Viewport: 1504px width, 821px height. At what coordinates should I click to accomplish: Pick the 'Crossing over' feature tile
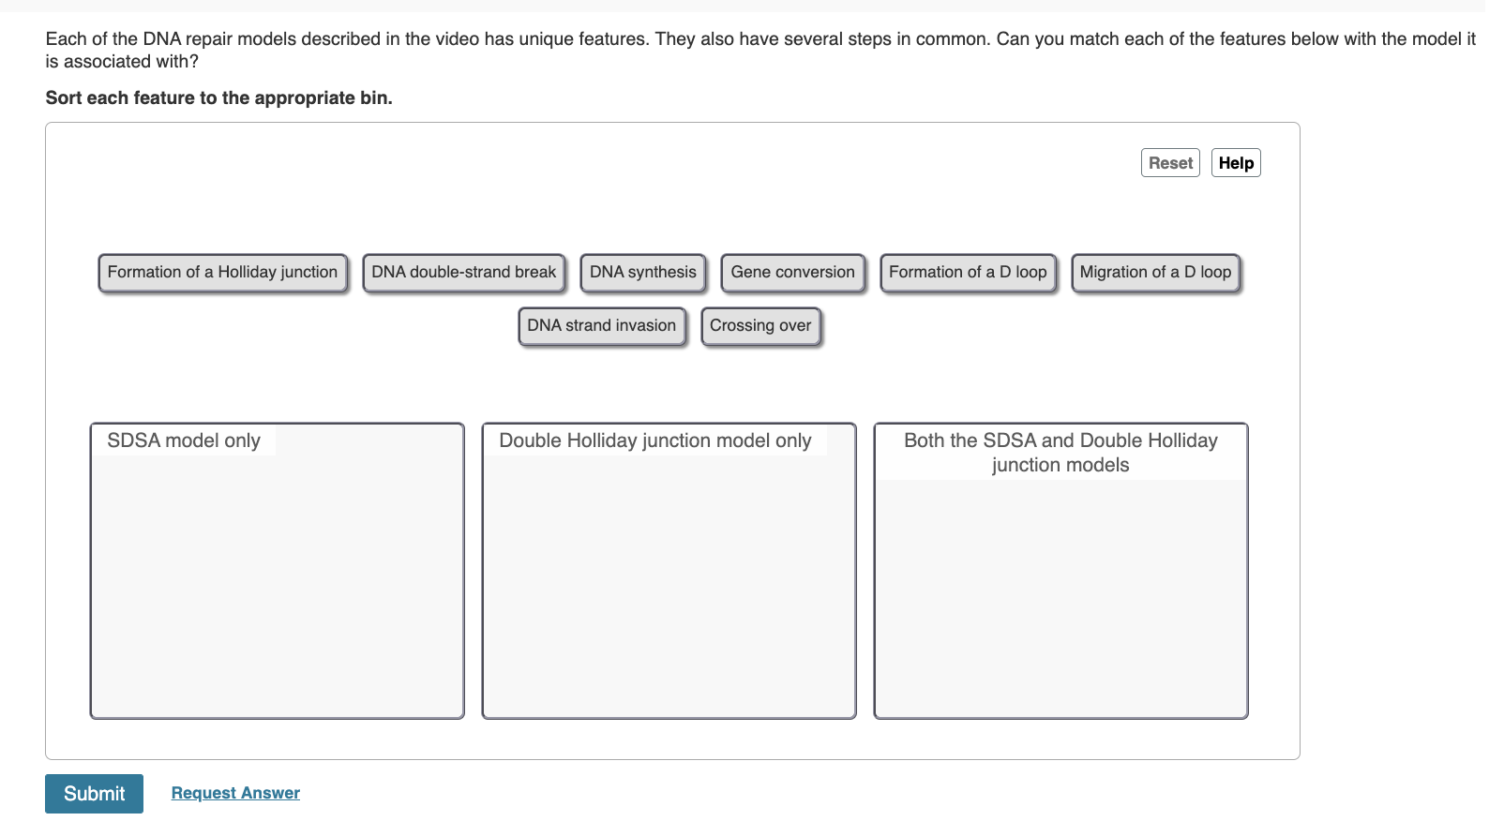760,326
